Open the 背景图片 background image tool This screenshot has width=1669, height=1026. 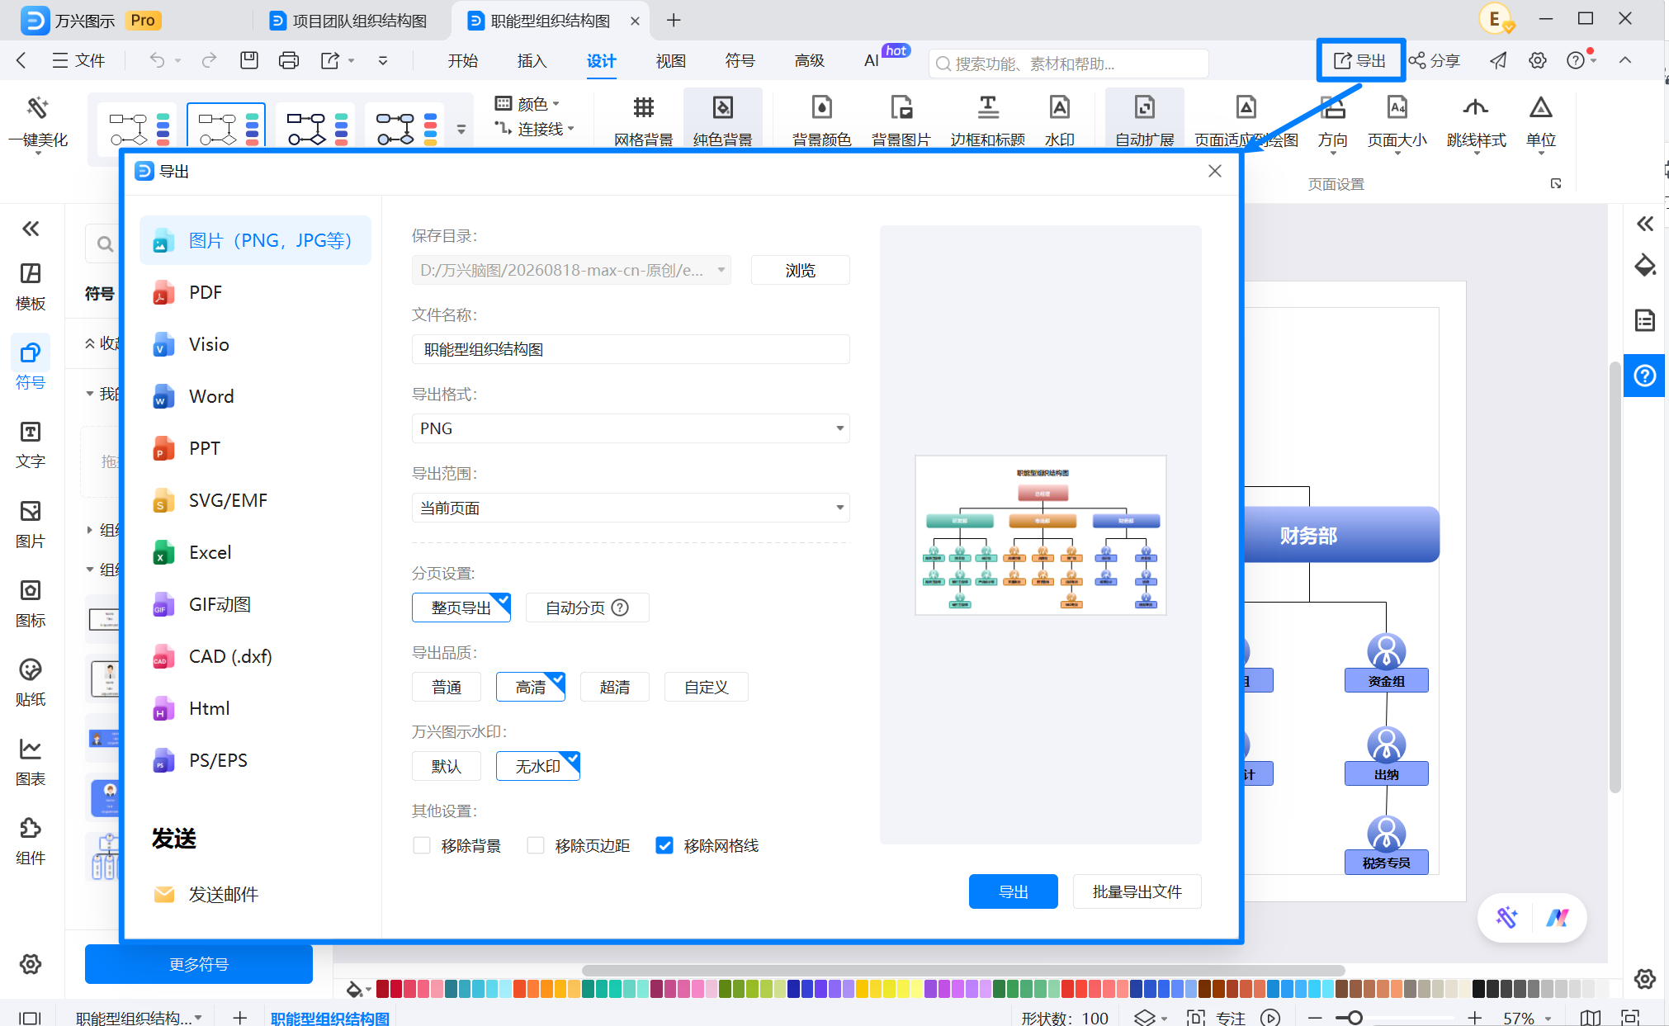tap(901, 121)
